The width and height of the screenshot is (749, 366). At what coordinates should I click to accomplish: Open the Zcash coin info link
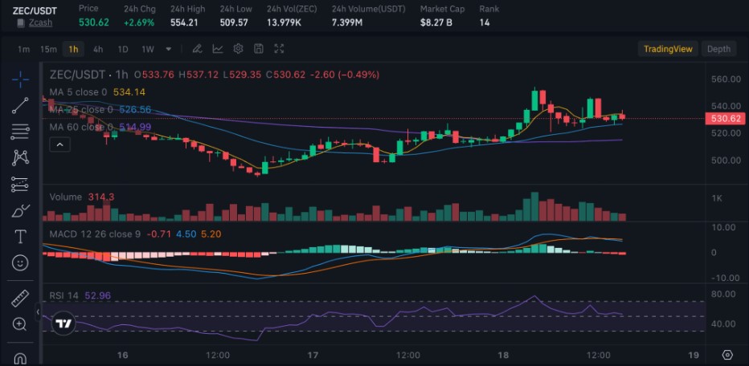[41, 22]
